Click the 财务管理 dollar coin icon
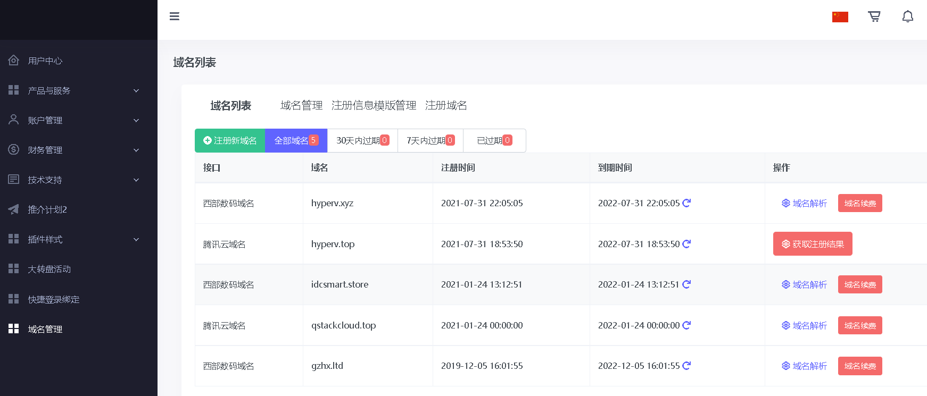Screen dimensions: 927x396 pos(14,149)
